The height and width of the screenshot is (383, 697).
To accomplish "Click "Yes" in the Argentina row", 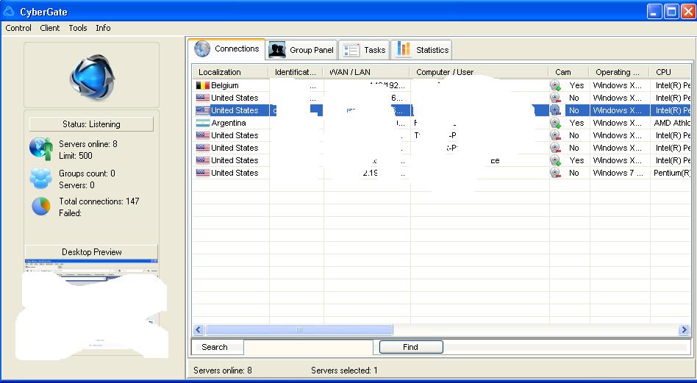I will [x=576, y=123].
